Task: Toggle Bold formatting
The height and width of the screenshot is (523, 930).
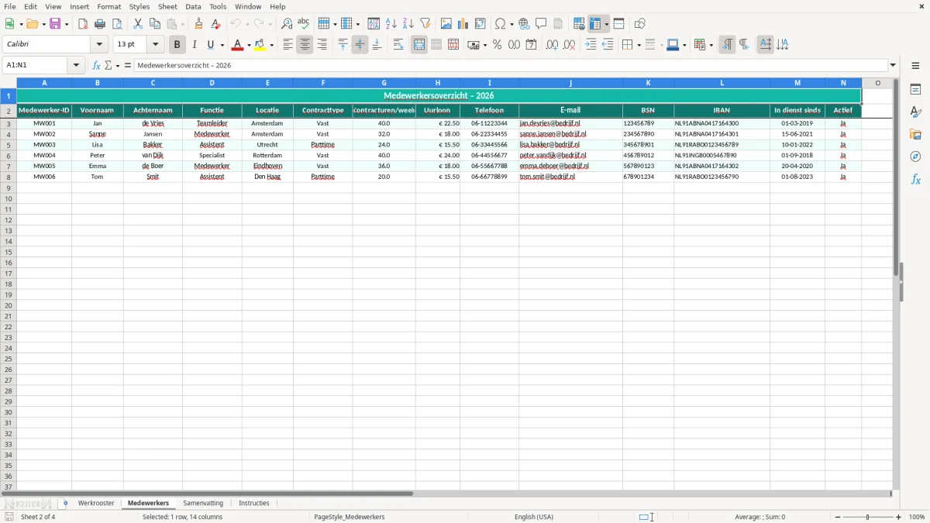Action: point(177,45)
